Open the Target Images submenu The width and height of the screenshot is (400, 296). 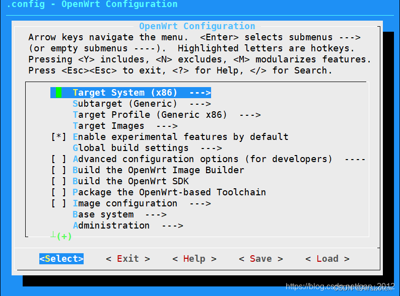(x=125, y=126)
